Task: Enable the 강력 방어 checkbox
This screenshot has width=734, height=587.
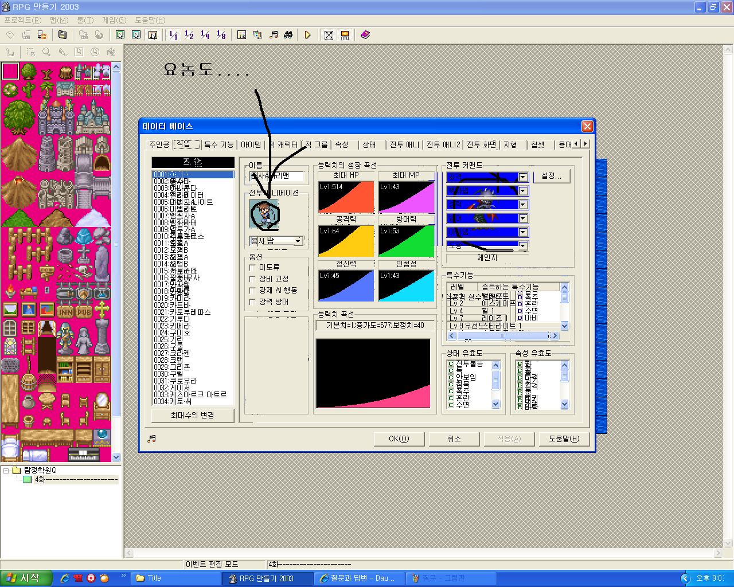Action: pyautogui.click(x=252, y=302)
